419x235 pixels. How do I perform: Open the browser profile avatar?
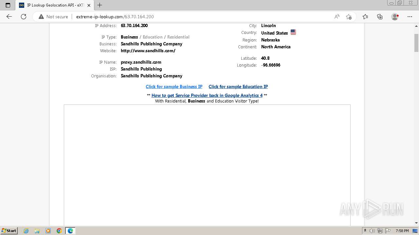(395, 17)
